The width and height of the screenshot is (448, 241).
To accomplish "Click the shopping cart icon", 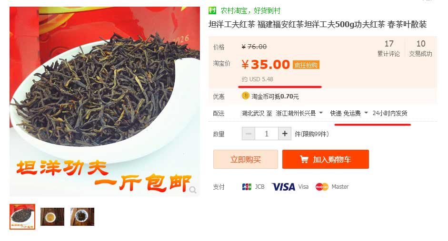I will [304, 159].
